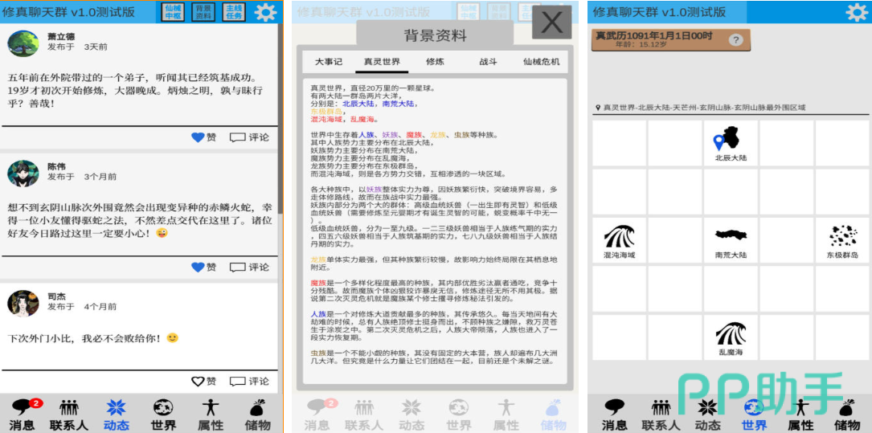Image resolution: width=872 pixels, height=433 pixels.
Task: Switch to the 大事记 tab
Action: (328, 62)
